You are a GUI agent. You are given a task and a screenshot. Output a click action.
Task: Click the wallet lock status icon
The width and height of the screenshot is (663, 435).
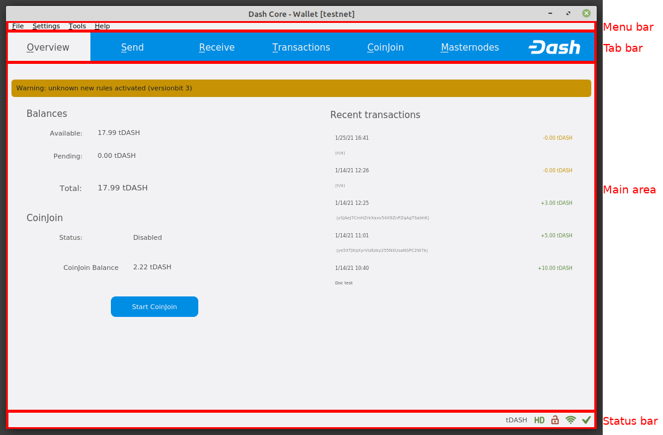click(x=555, y=420)
